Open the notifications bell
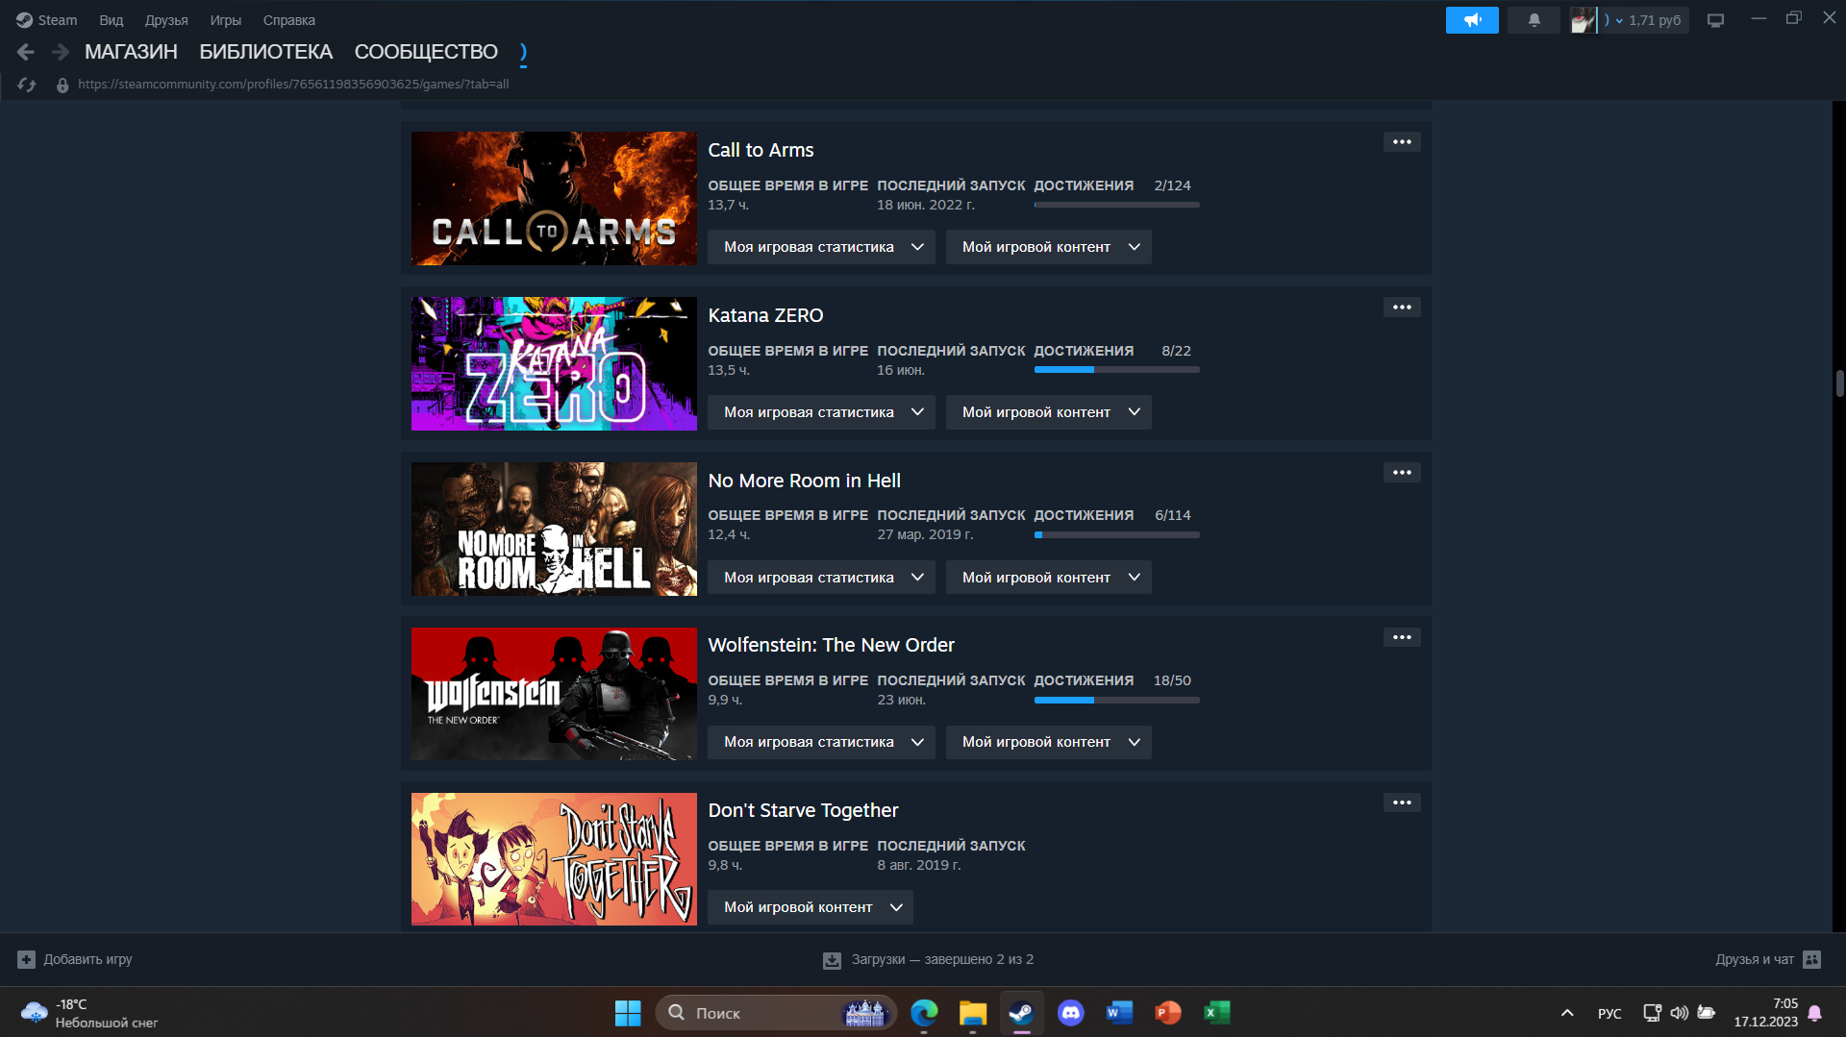 1534,20
